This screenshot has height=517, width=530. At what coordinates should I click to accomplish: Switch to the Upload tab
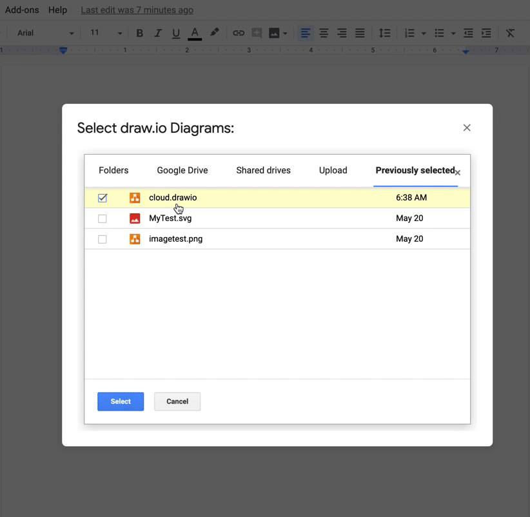click(x=333, y=170)
